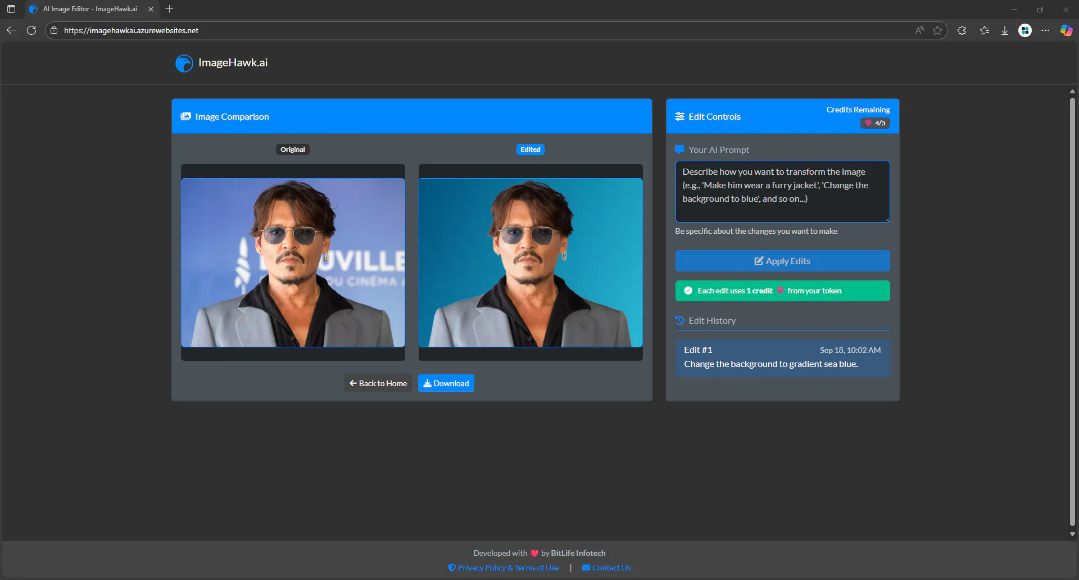
Task: Download the edited image
Action: point(446,383)
